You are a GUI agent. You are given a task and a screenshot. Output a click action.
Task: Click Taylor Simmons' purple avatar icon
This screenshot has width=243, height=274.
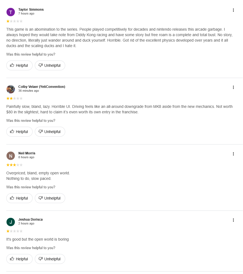(11, 12)
